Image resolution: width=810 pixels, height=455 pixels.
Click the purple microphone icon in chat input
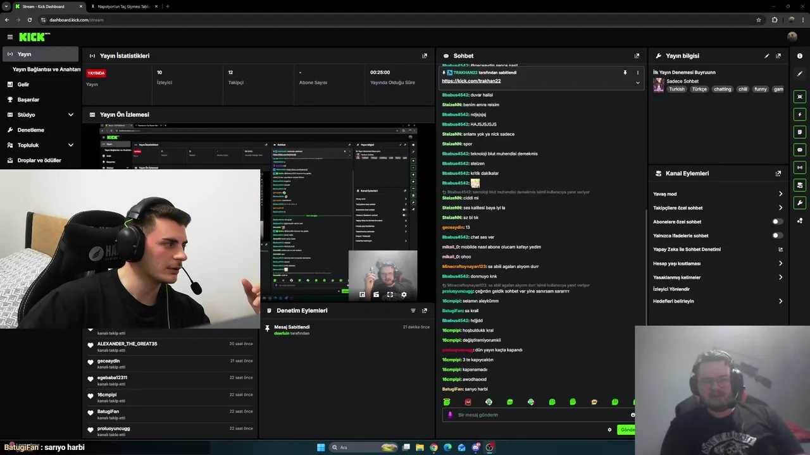tap(450, 415)
